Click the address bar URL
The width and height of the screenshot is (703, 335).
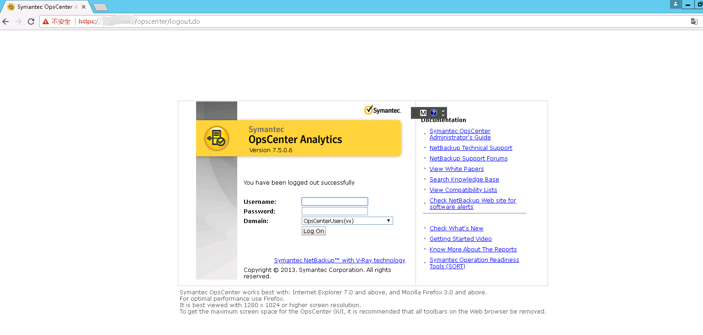139,21
